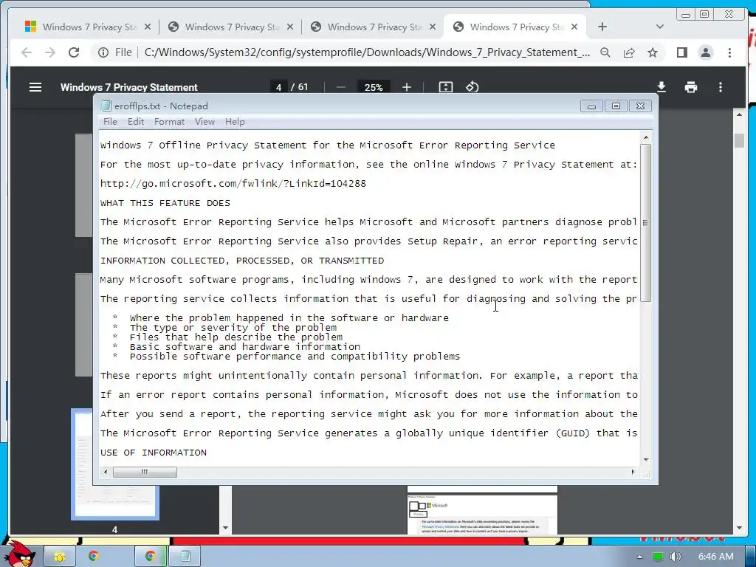This screenshot has height=567, width=756.
Task: Click the PDF viewer scroll down arrow
Action: 739,528
